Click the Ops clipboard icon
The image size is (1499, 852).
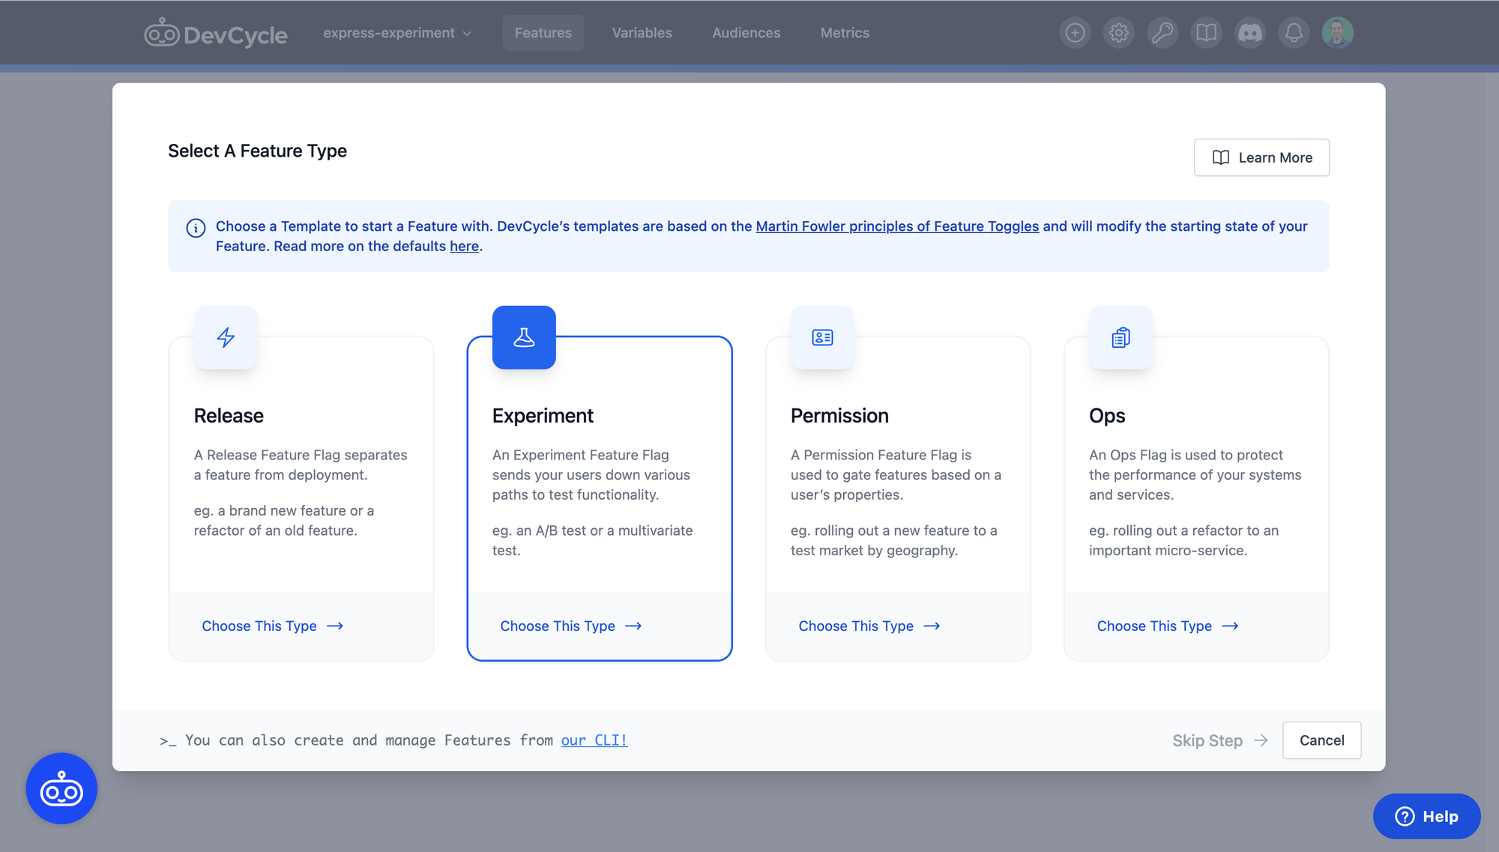click(x=1121, y=337)
